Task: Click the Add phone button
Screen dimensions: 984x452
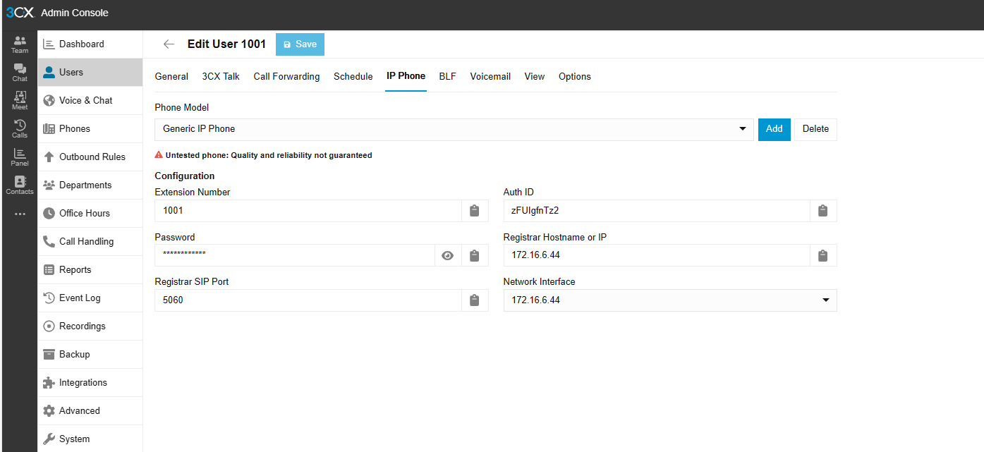Action: 775,129
